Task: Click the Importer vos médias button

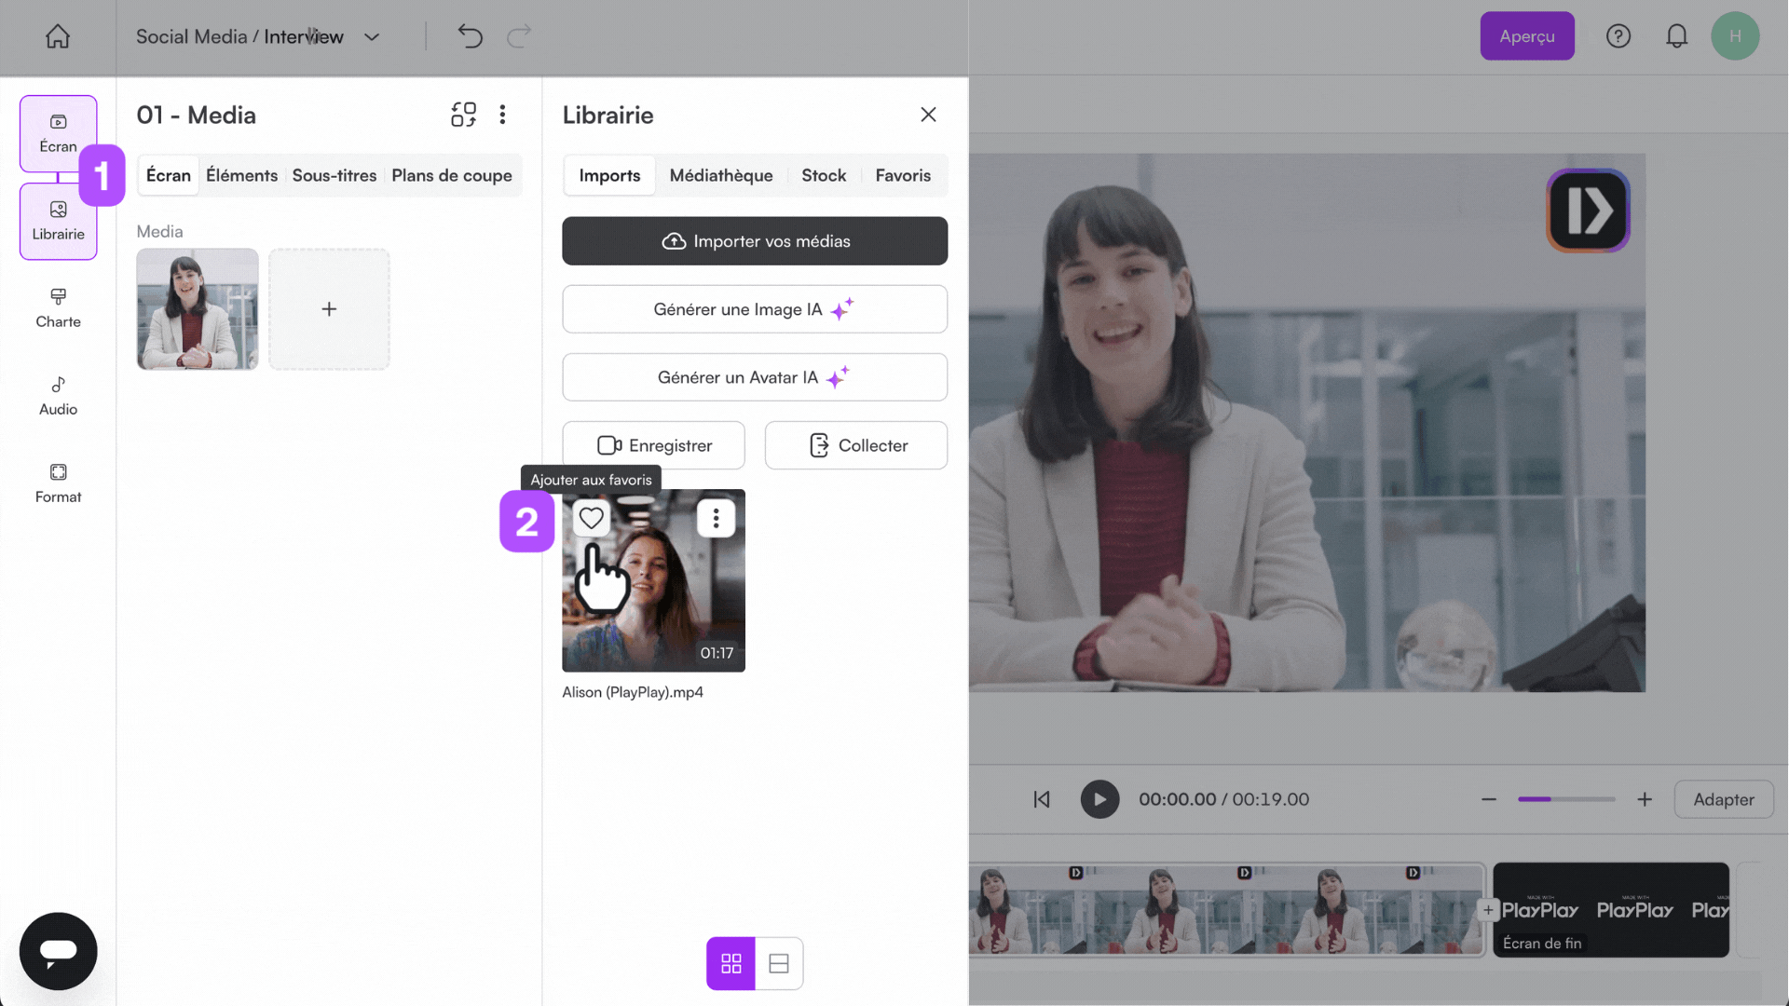Action: tap(755, 241)
